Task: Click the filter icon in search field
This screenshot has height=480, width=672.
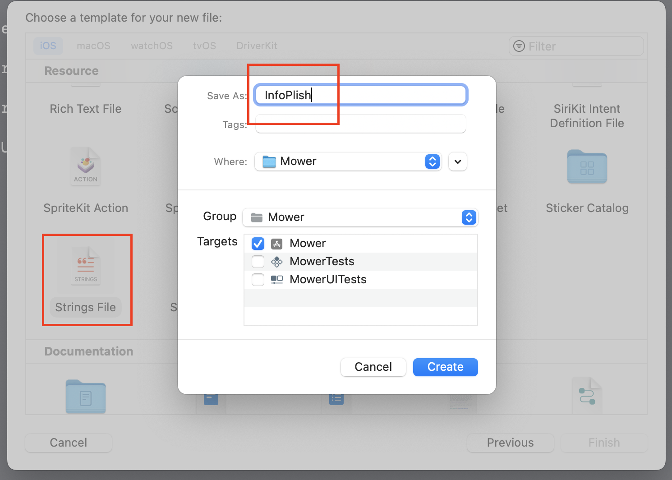Action: (519, 46)
